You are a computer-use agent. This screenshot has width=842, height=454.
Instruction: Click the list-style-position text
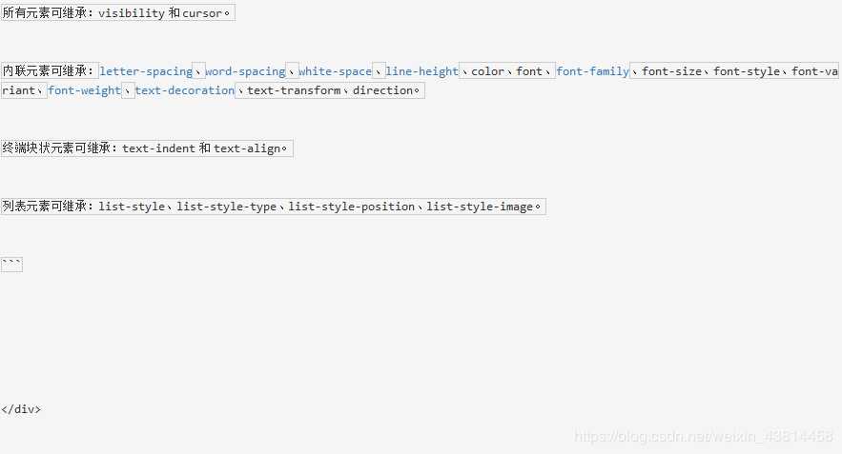click(352, 207)
